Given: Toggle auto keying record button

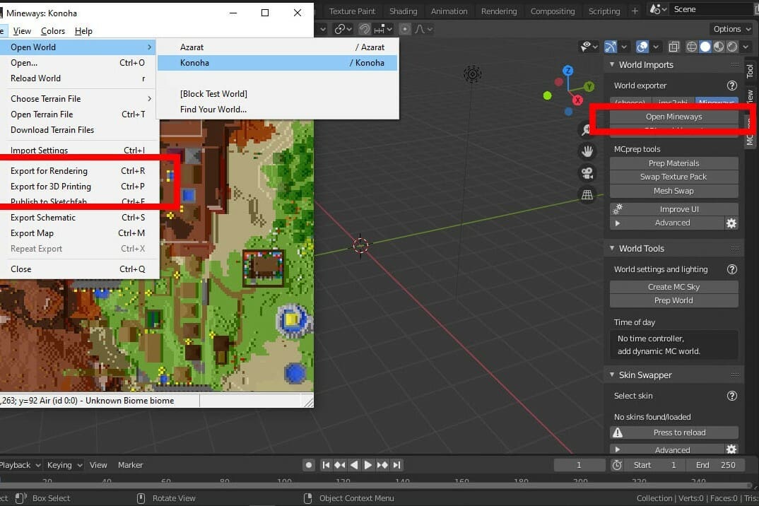Looking at the screenshot, I should point(308,465).
